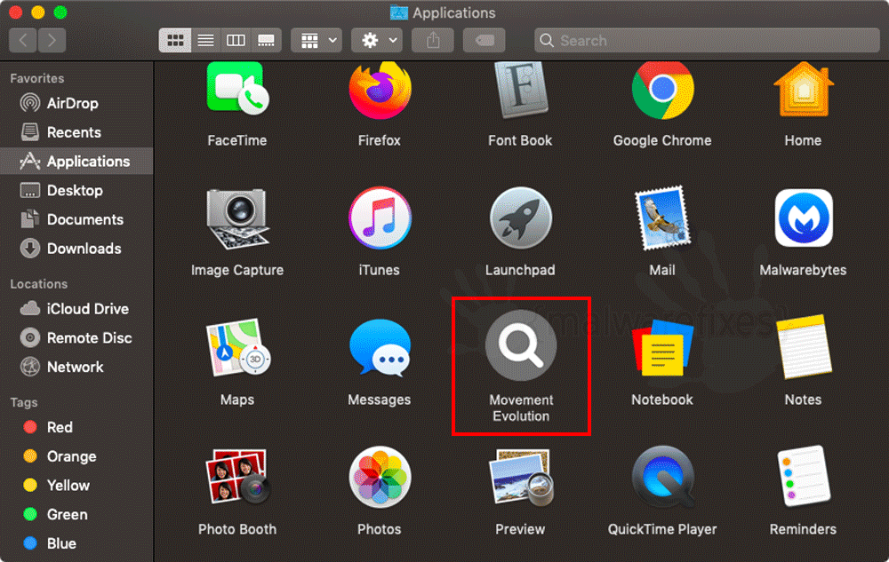Select the Launchpad rocket icon
This screenshot has height=562, width=889.
[520, 218]
